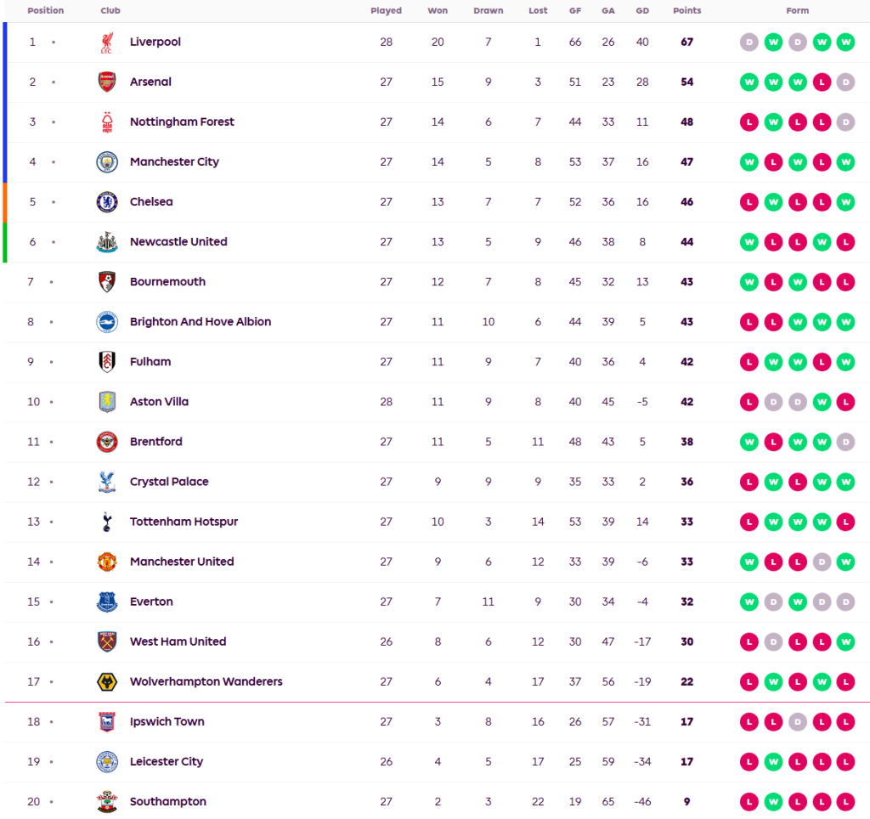Open the Southampton club crest
This screenshot has height=819, width=870.
pyautogui.click(x=106, y=801)
